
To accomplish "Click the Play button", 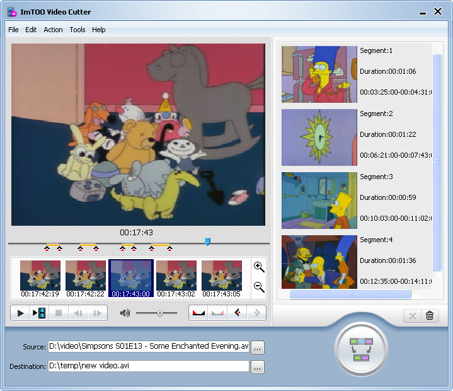I will tap(20, 313).
